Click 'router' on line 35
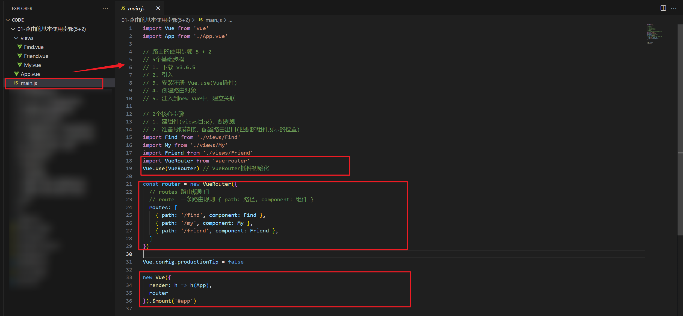Image resolution: width=683 pixels, height=316 pixels. pyautogui.click(x=158, y=293)
